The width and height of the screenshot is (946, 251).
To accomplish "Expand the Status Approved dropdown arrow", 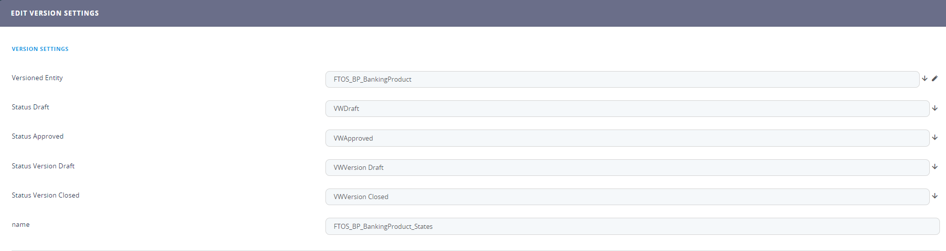I will (935, 138).
